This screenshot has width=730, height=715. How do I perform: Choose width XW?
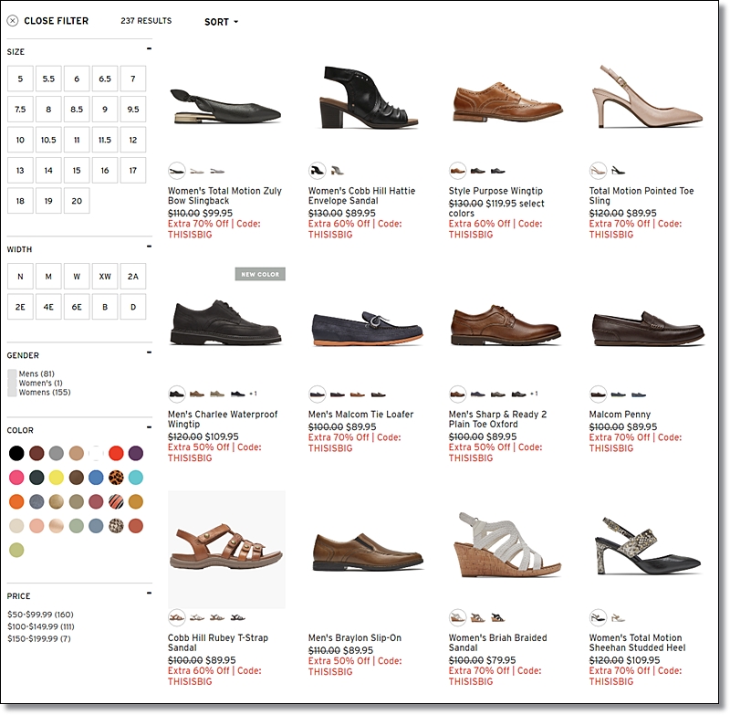[105, 277]
